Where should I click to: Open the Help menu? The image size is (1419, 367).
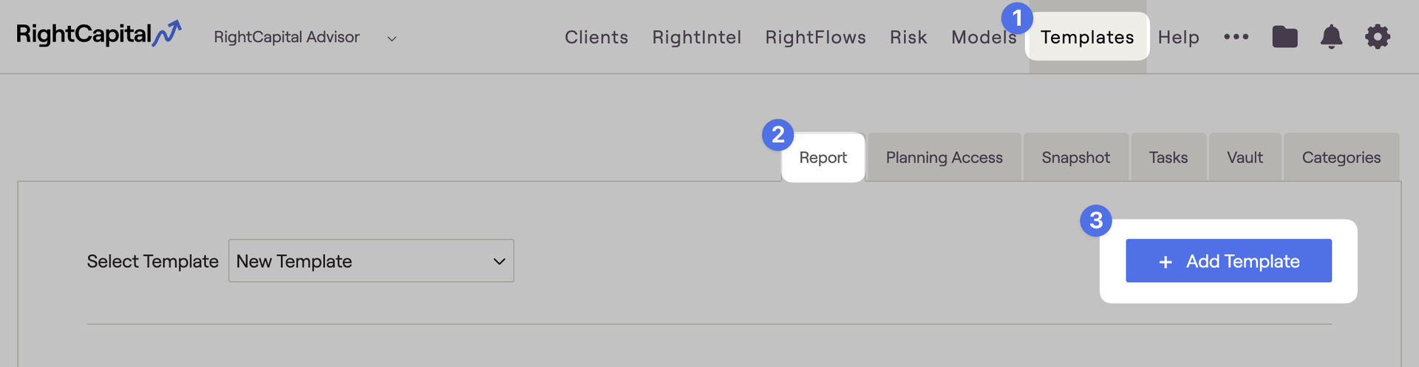pyautogui.click(x=1178, y=37)
